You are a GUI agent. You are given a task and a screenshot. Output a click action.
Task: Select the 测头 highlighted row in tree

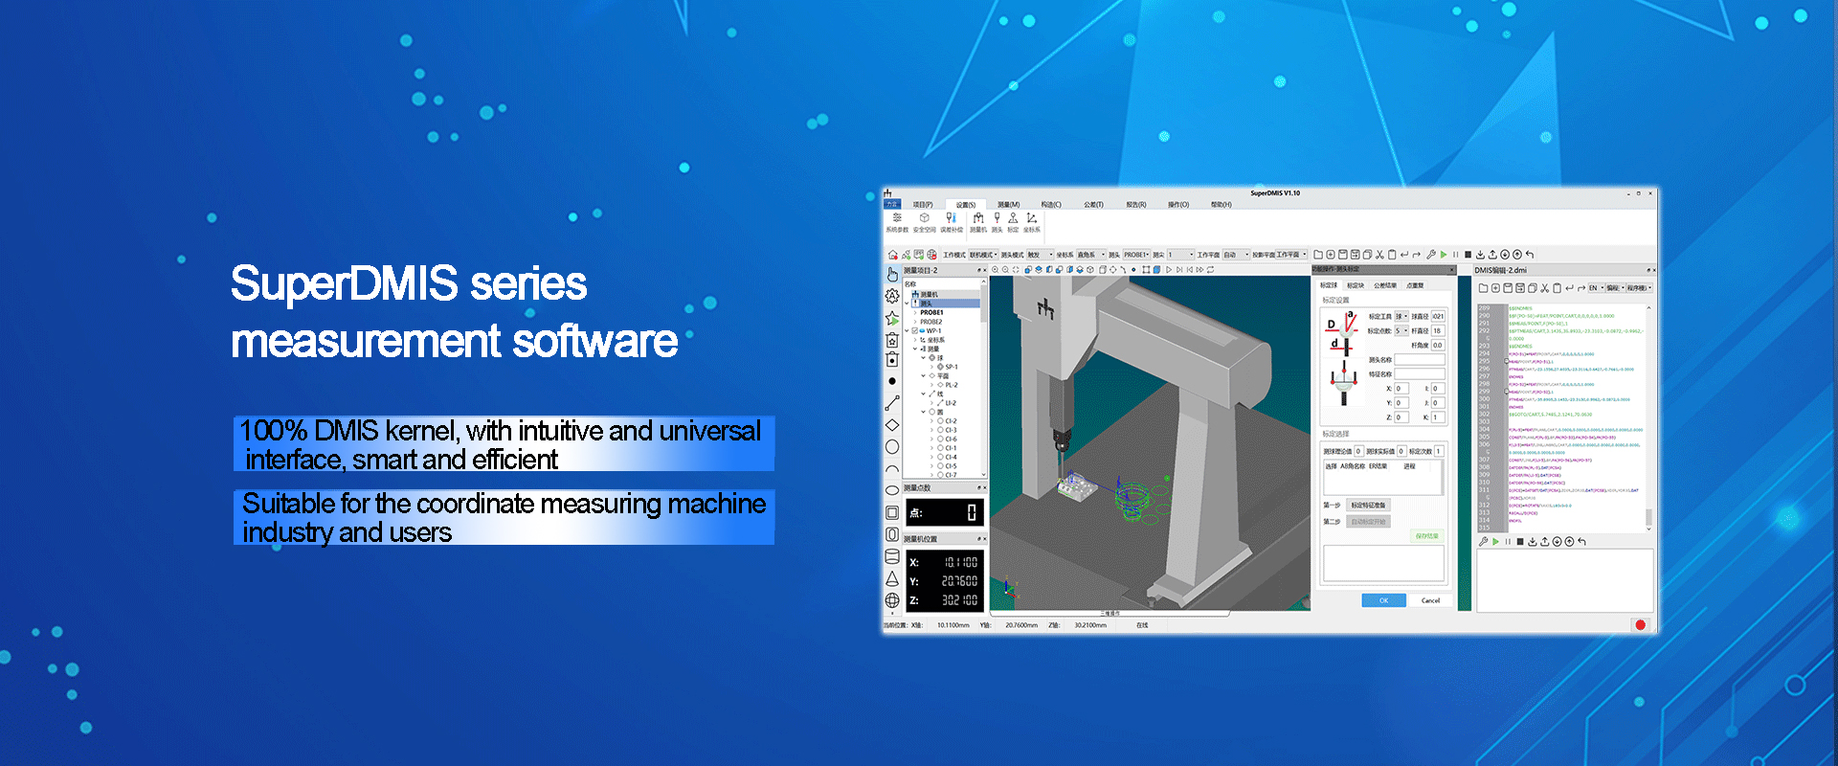947,304
